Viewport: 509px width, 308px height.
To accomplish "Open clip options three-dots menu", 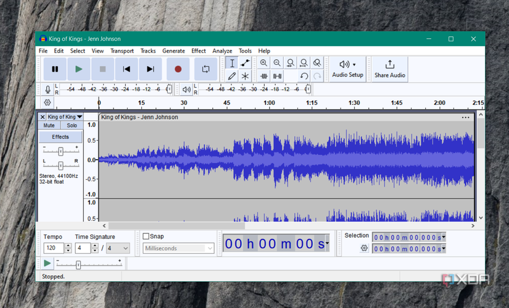I will pyautogui.click(x=465, y=117).
